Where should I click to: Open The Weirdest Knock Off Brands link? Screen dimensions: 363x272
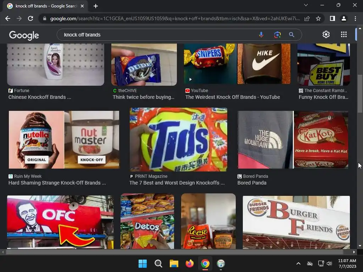tap(233, 97)
